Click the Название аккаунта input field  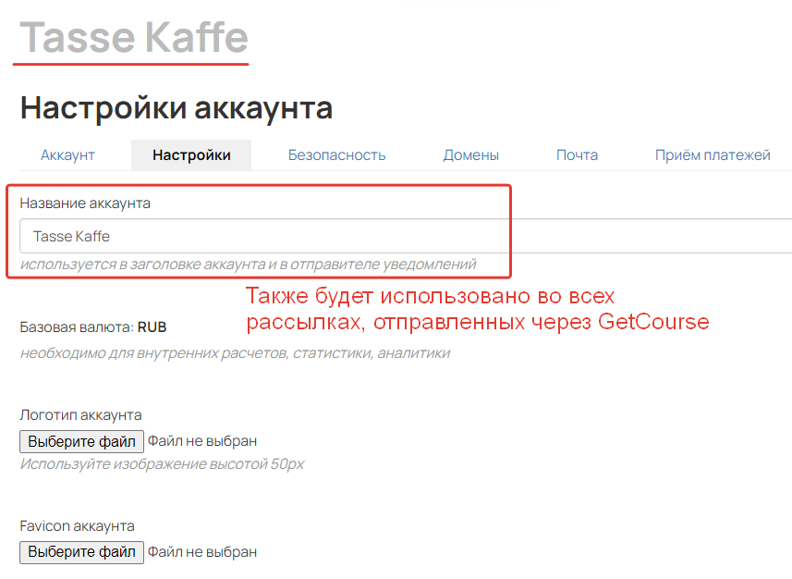[406, 236]
